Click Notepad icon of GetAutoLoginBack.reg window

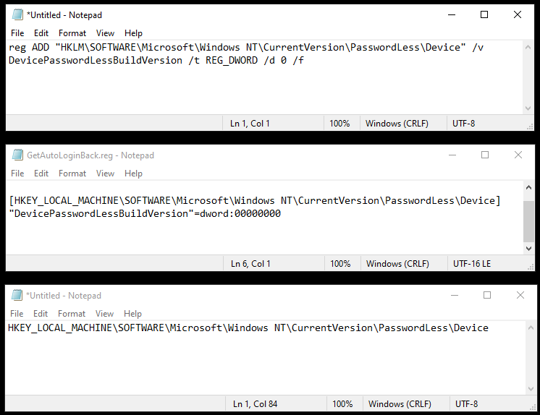[x=17, y=155]
